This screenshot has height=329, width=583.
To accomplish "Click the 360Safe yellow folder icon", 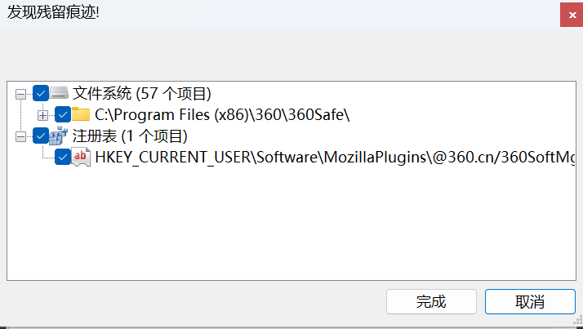I will click(81, 114).
